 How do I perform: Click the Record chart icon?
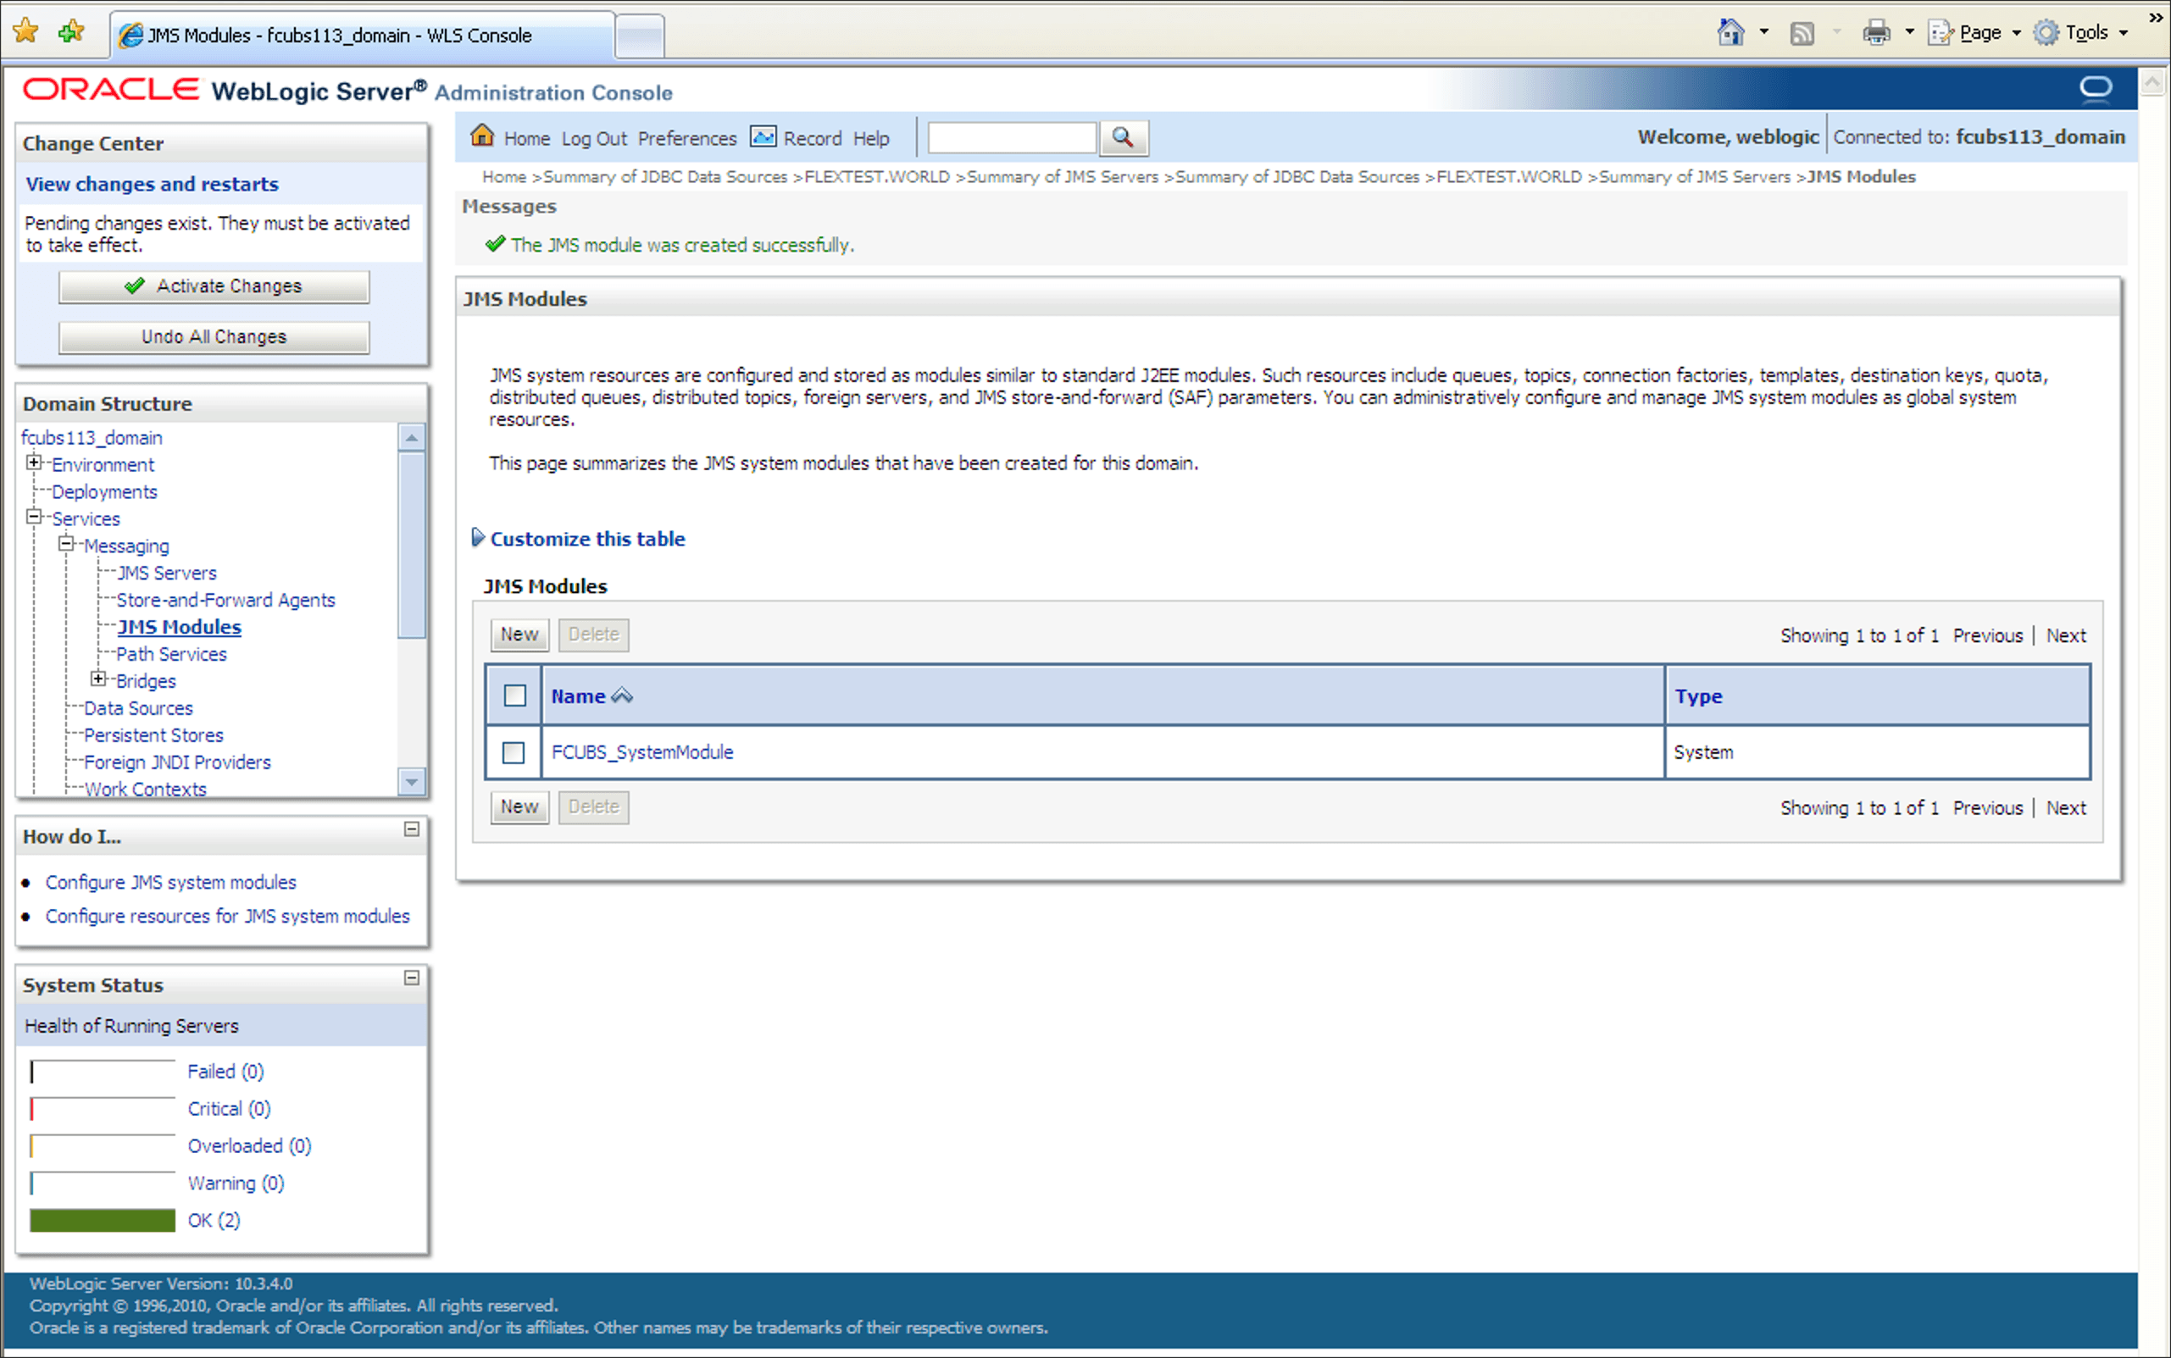coord(763,136)
